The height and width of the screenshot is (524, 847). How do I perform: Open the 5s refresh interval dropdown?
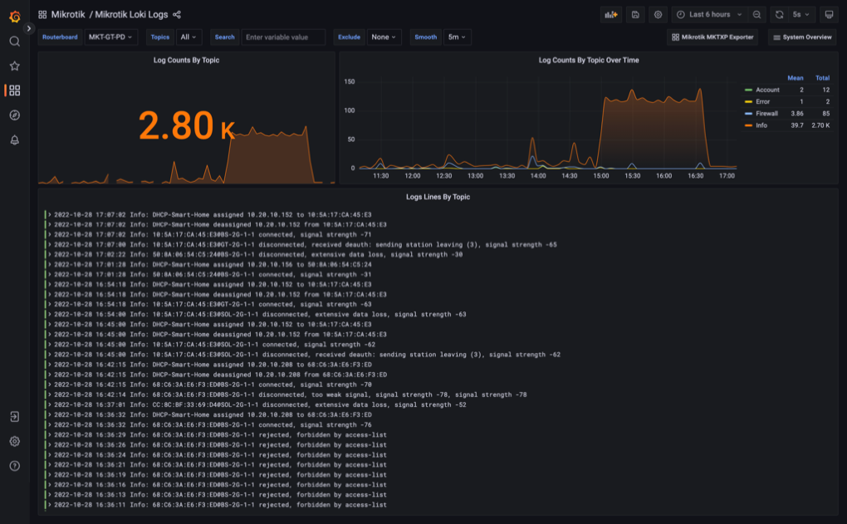coord(801,15)
